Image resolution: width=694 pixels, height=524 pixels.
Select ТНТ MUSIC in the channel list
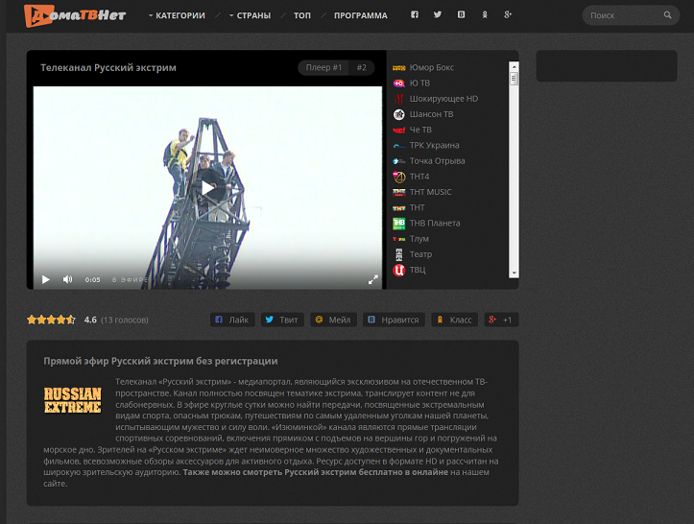tap(430, 192)
